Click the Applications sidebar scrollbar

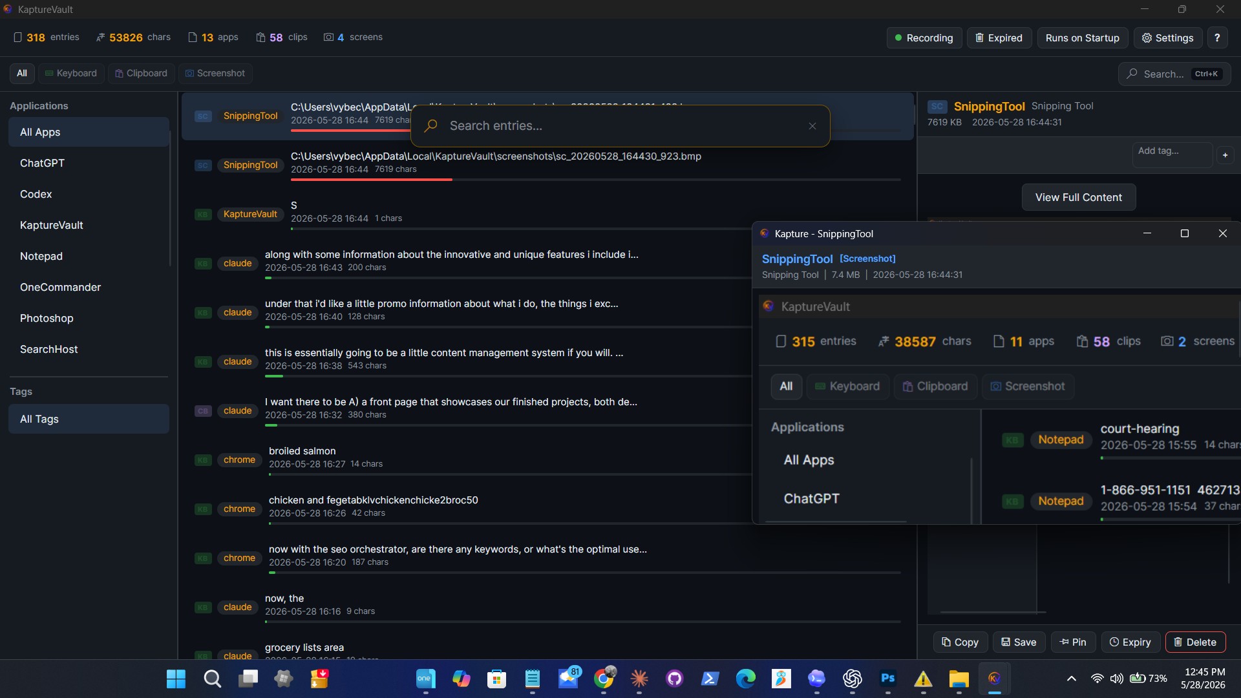pyautogui.click(x=170, y=198)
